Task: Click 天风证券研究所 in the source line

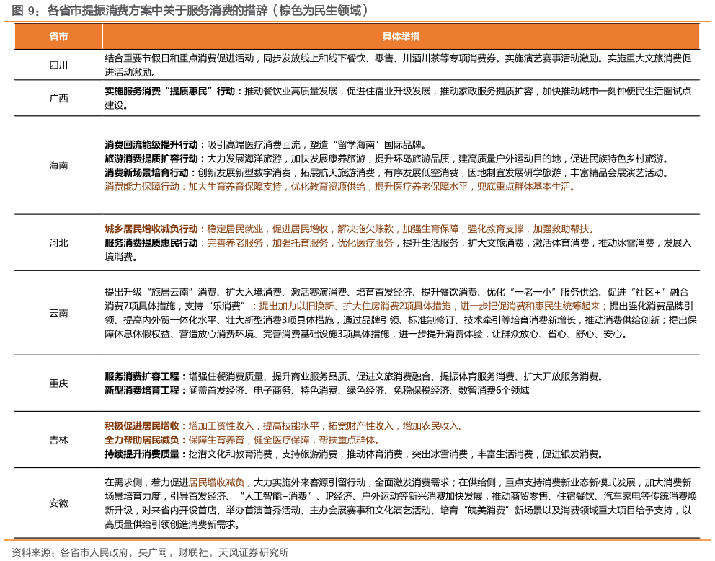Action: tap(254, 552)
